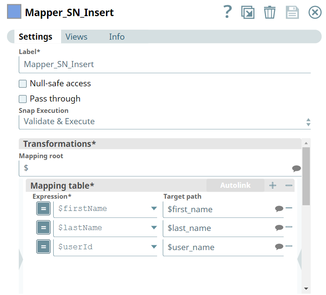Image resolution: width=326 pixels, height=295 pixels.
Task: Open comment bubble for $user_name row
Action: (279, 247)
